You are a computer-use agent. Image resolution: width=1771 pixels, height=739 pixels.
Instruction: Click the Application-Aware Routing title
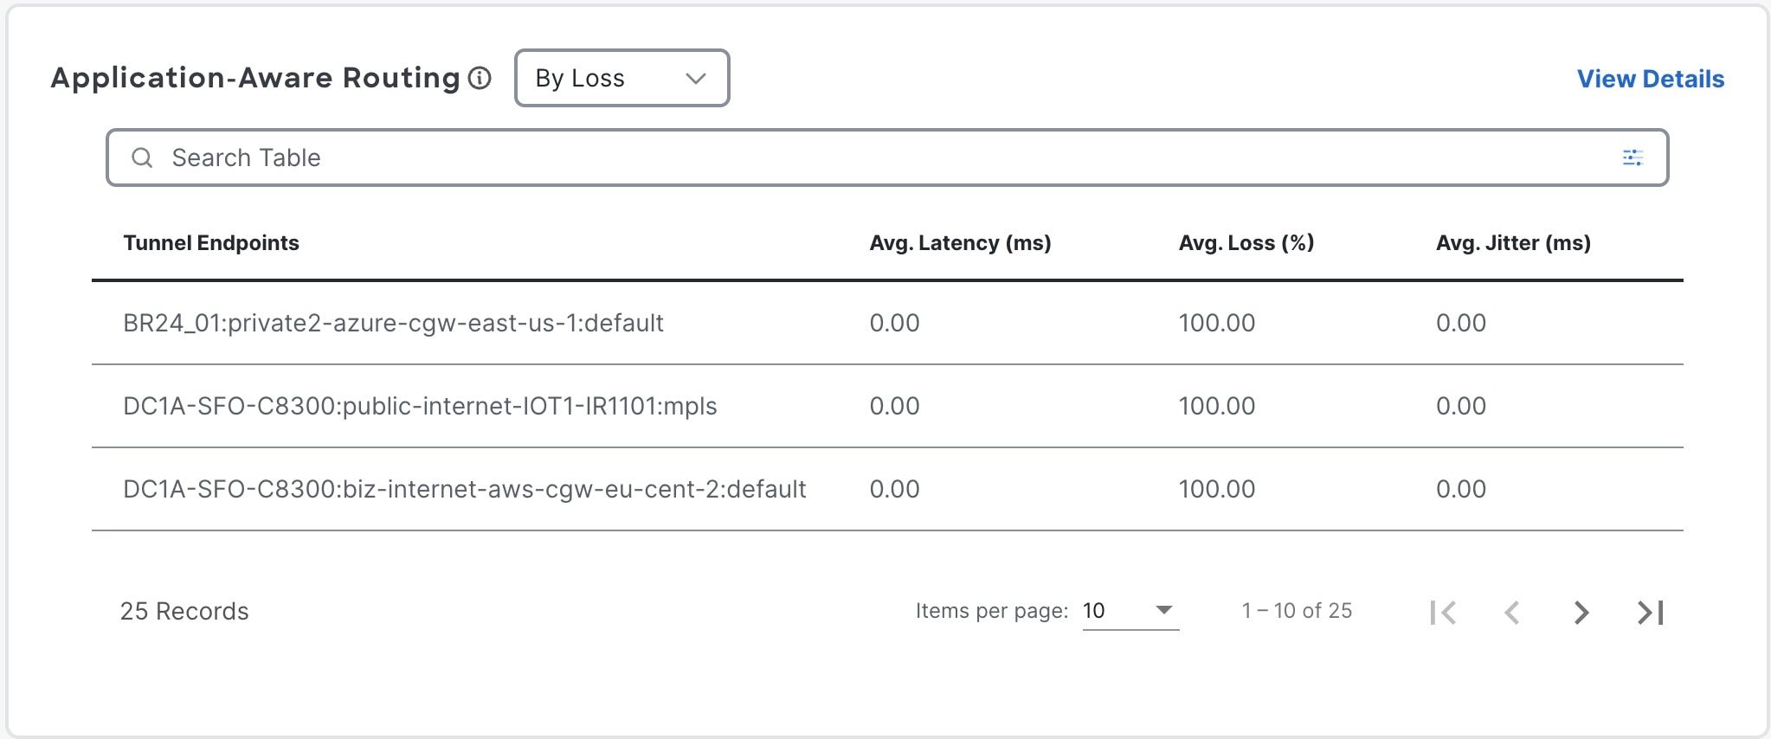click(255, 78)
